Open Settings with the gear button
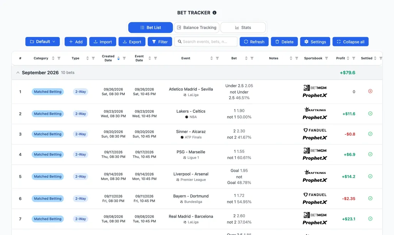The width and height of the screenshot is (394, 235). [x=315, y=42]
